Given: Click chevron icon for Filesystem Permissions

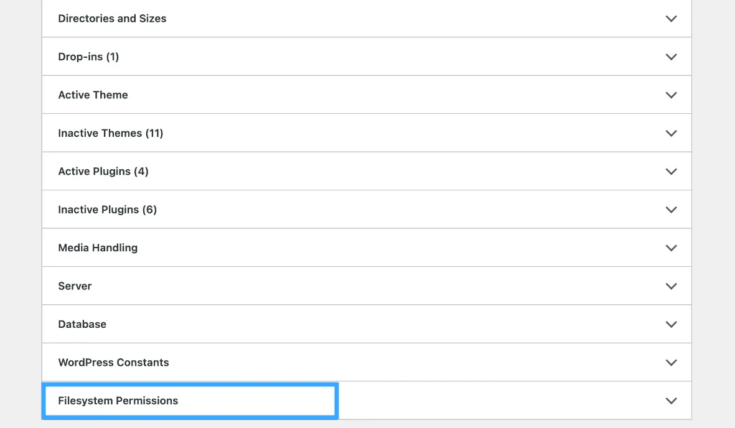Looking at the screenshot, I should [x=672, y=401].
